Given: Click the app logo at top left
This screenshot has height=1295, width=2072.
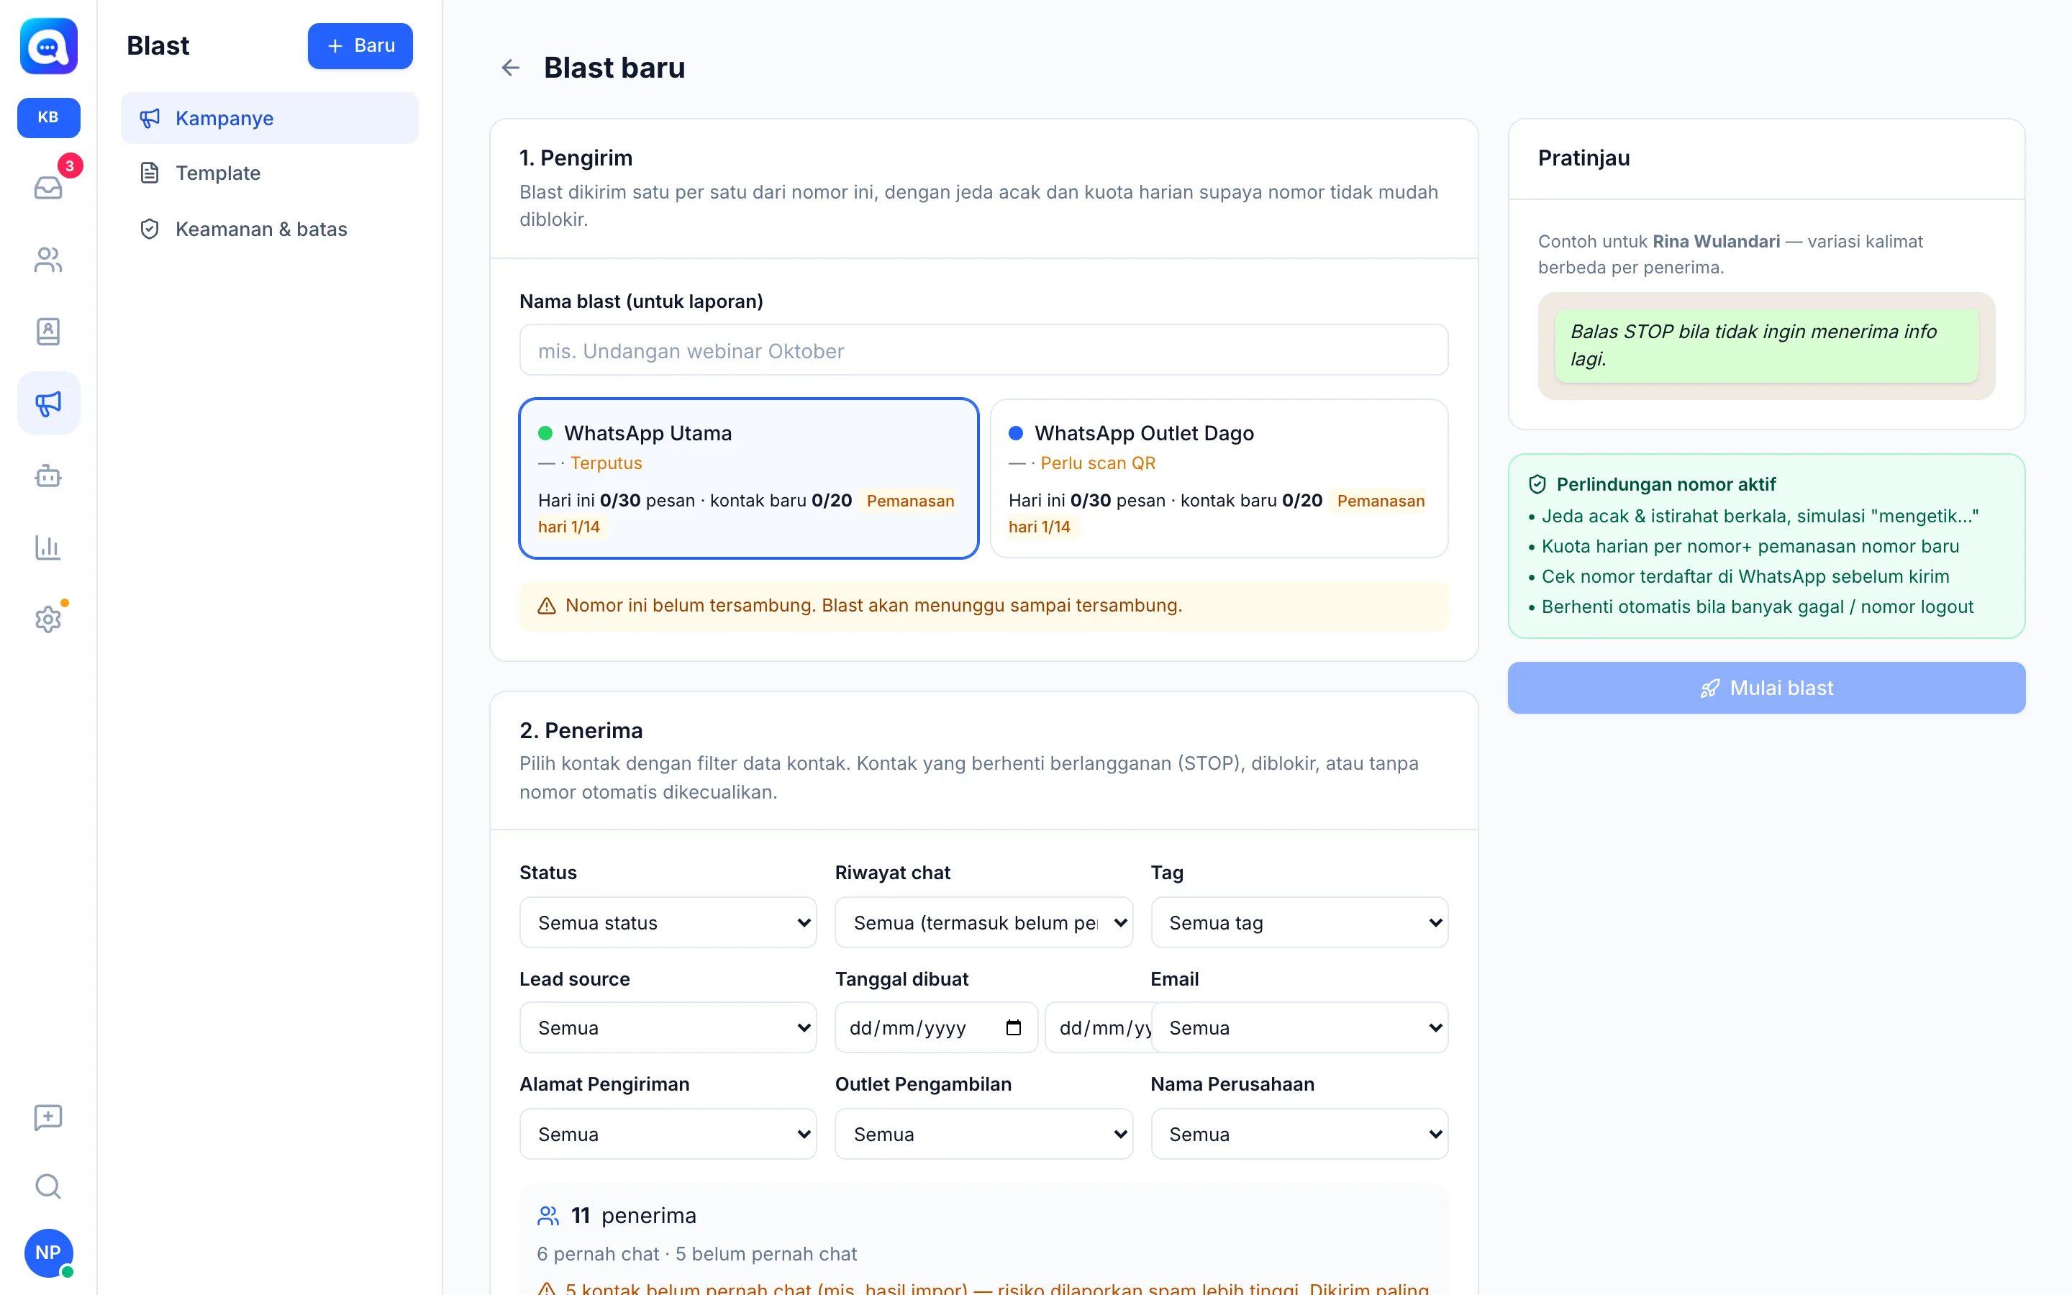Looking at the screenshot, I should click(x=48, y=46).
